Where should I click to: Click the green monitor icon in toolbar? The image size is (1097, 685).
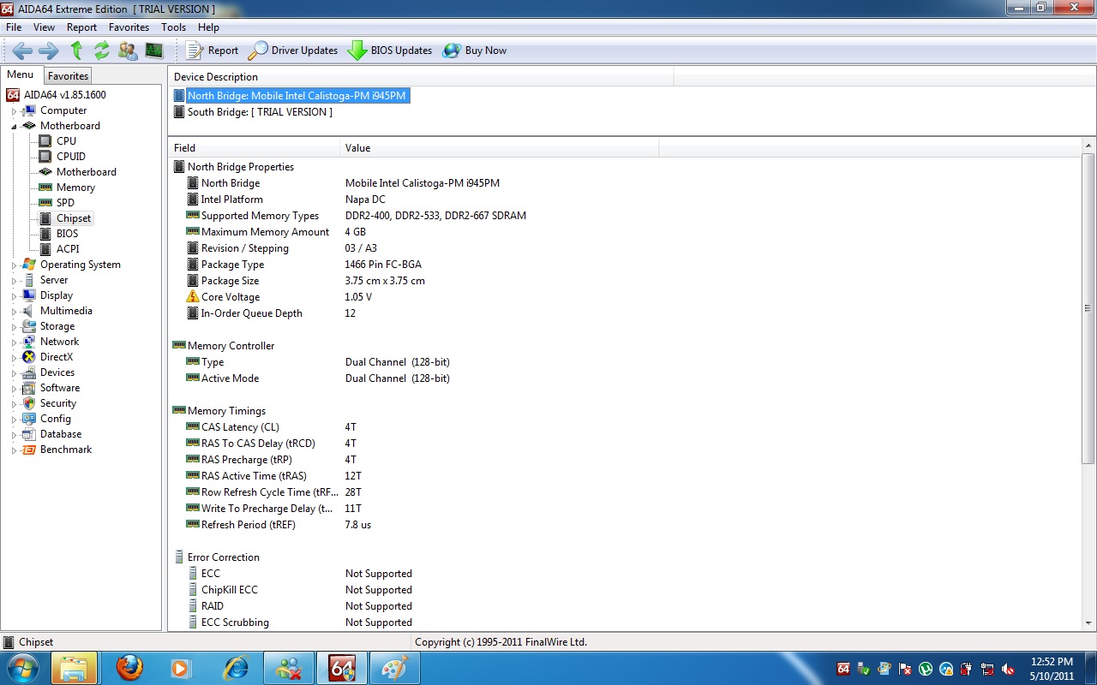[154, 51]
